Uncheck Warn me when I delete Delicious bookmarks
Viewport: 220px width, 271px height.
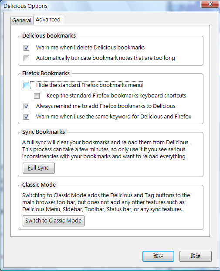pos(27,48)
